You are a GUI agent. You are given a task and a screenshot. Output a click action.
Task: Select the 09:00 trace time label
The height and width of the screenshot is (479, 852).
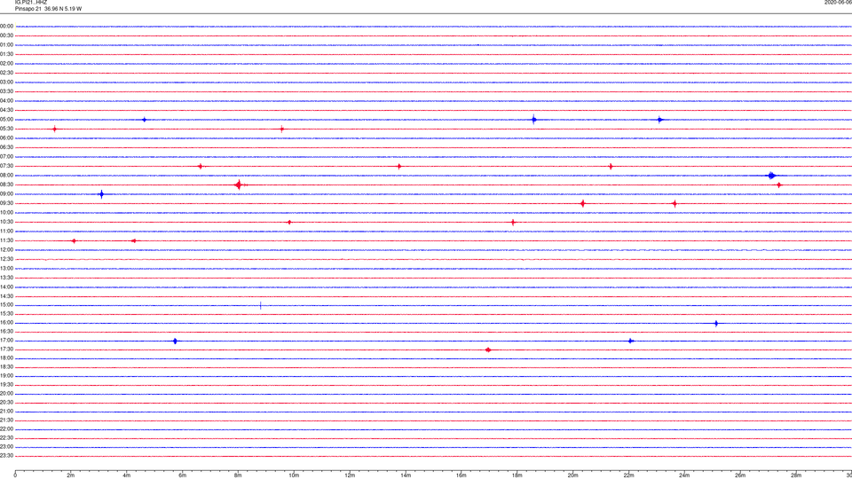[6, 194]
